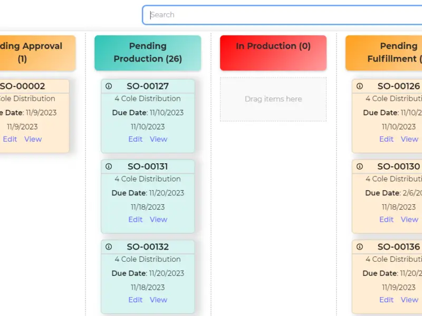Click '4 Cole Distribution' on card SO-00132
The width and height of the screenshot is (422, 316).
pyautogui.click(x=148, y=259)
